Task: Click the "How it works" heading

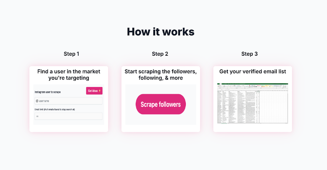Action: [x=161, y=32]
